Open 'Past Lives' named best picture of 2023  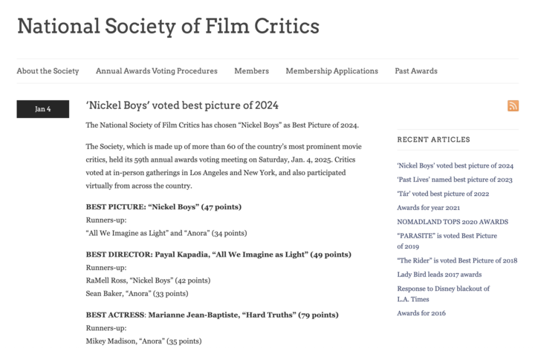tap(455, 180)
